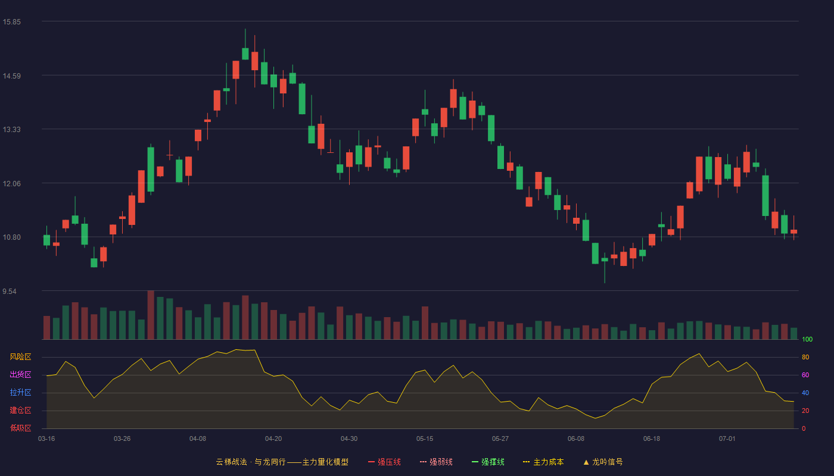Screen dimensions: 834x476
Task: Click the 06-18 date label
Action: [652, 439]
